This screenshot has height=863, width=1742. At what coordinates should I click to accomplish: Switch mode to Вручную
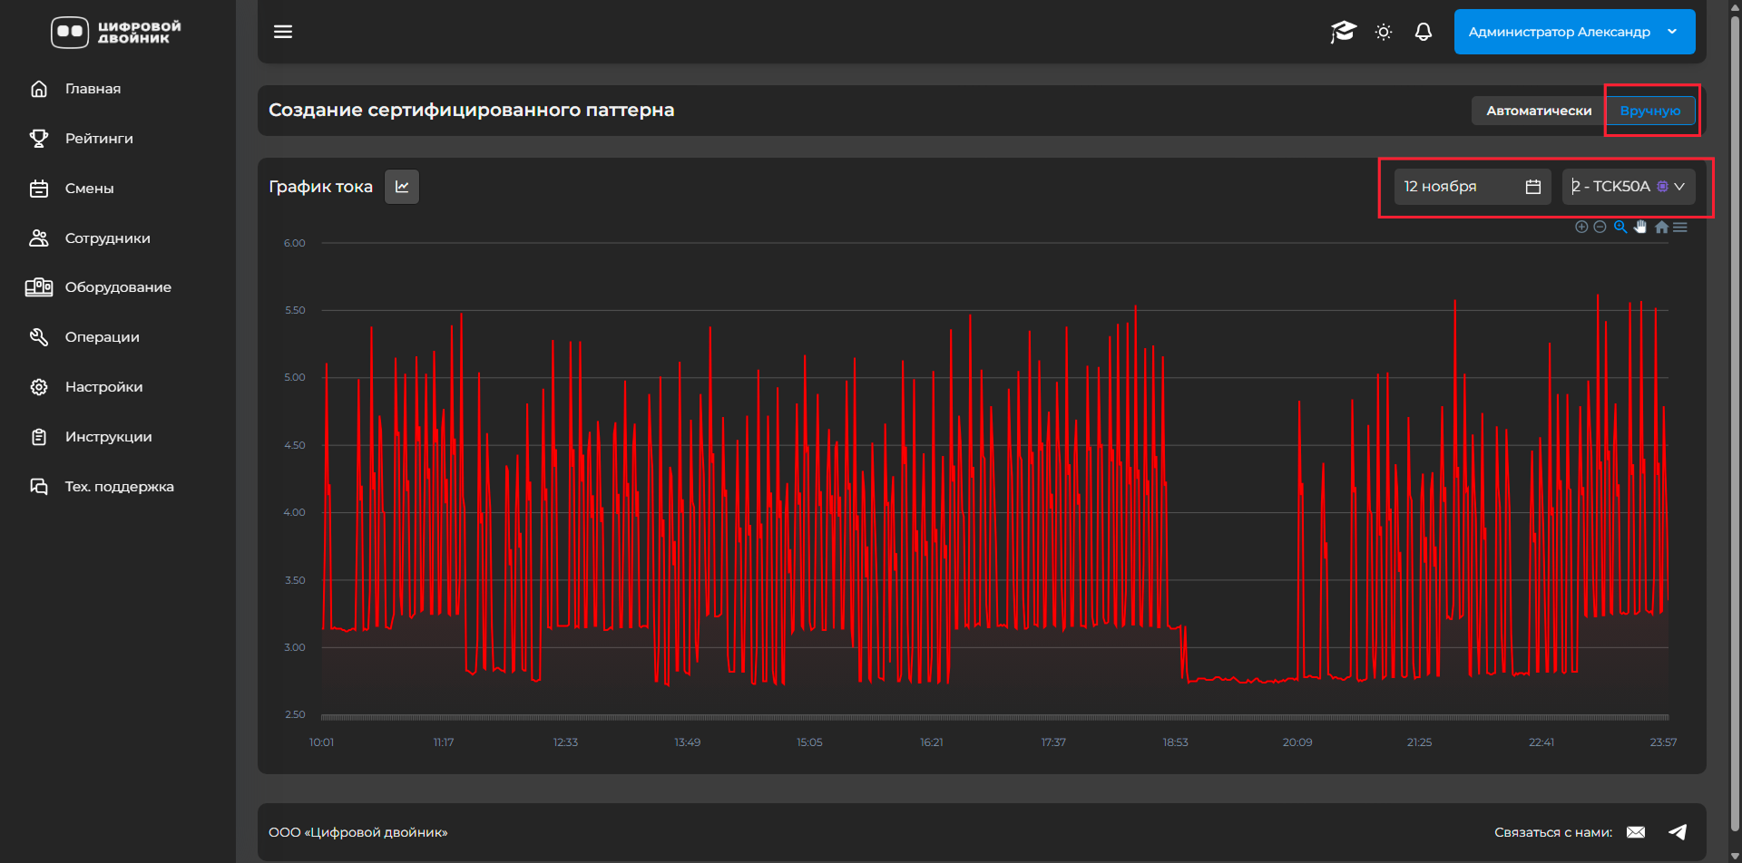[x=1649, y=111]
